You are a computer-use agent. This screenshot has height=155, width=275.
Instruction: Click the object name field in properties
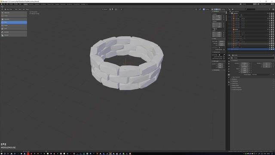253,58
